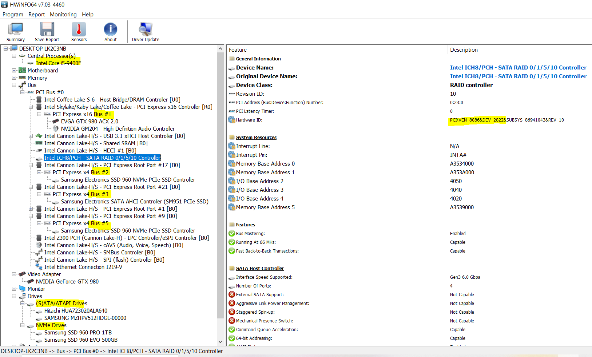Screen dimensions: 592x357
Task: Open the Help menu
Action: click(x=88, y=15)
